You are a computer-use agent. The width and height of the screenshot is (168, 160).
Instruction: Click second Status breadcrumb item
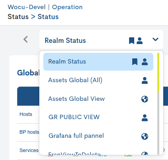click(48, 17)
